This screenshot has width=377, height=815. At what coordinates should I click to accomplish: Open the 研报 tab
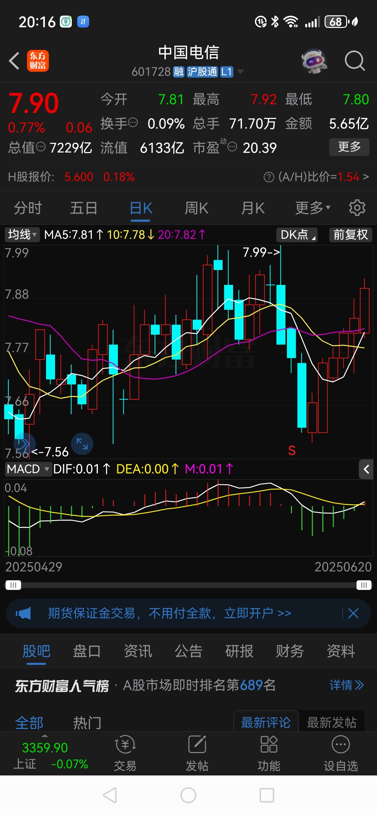point(239,651)
